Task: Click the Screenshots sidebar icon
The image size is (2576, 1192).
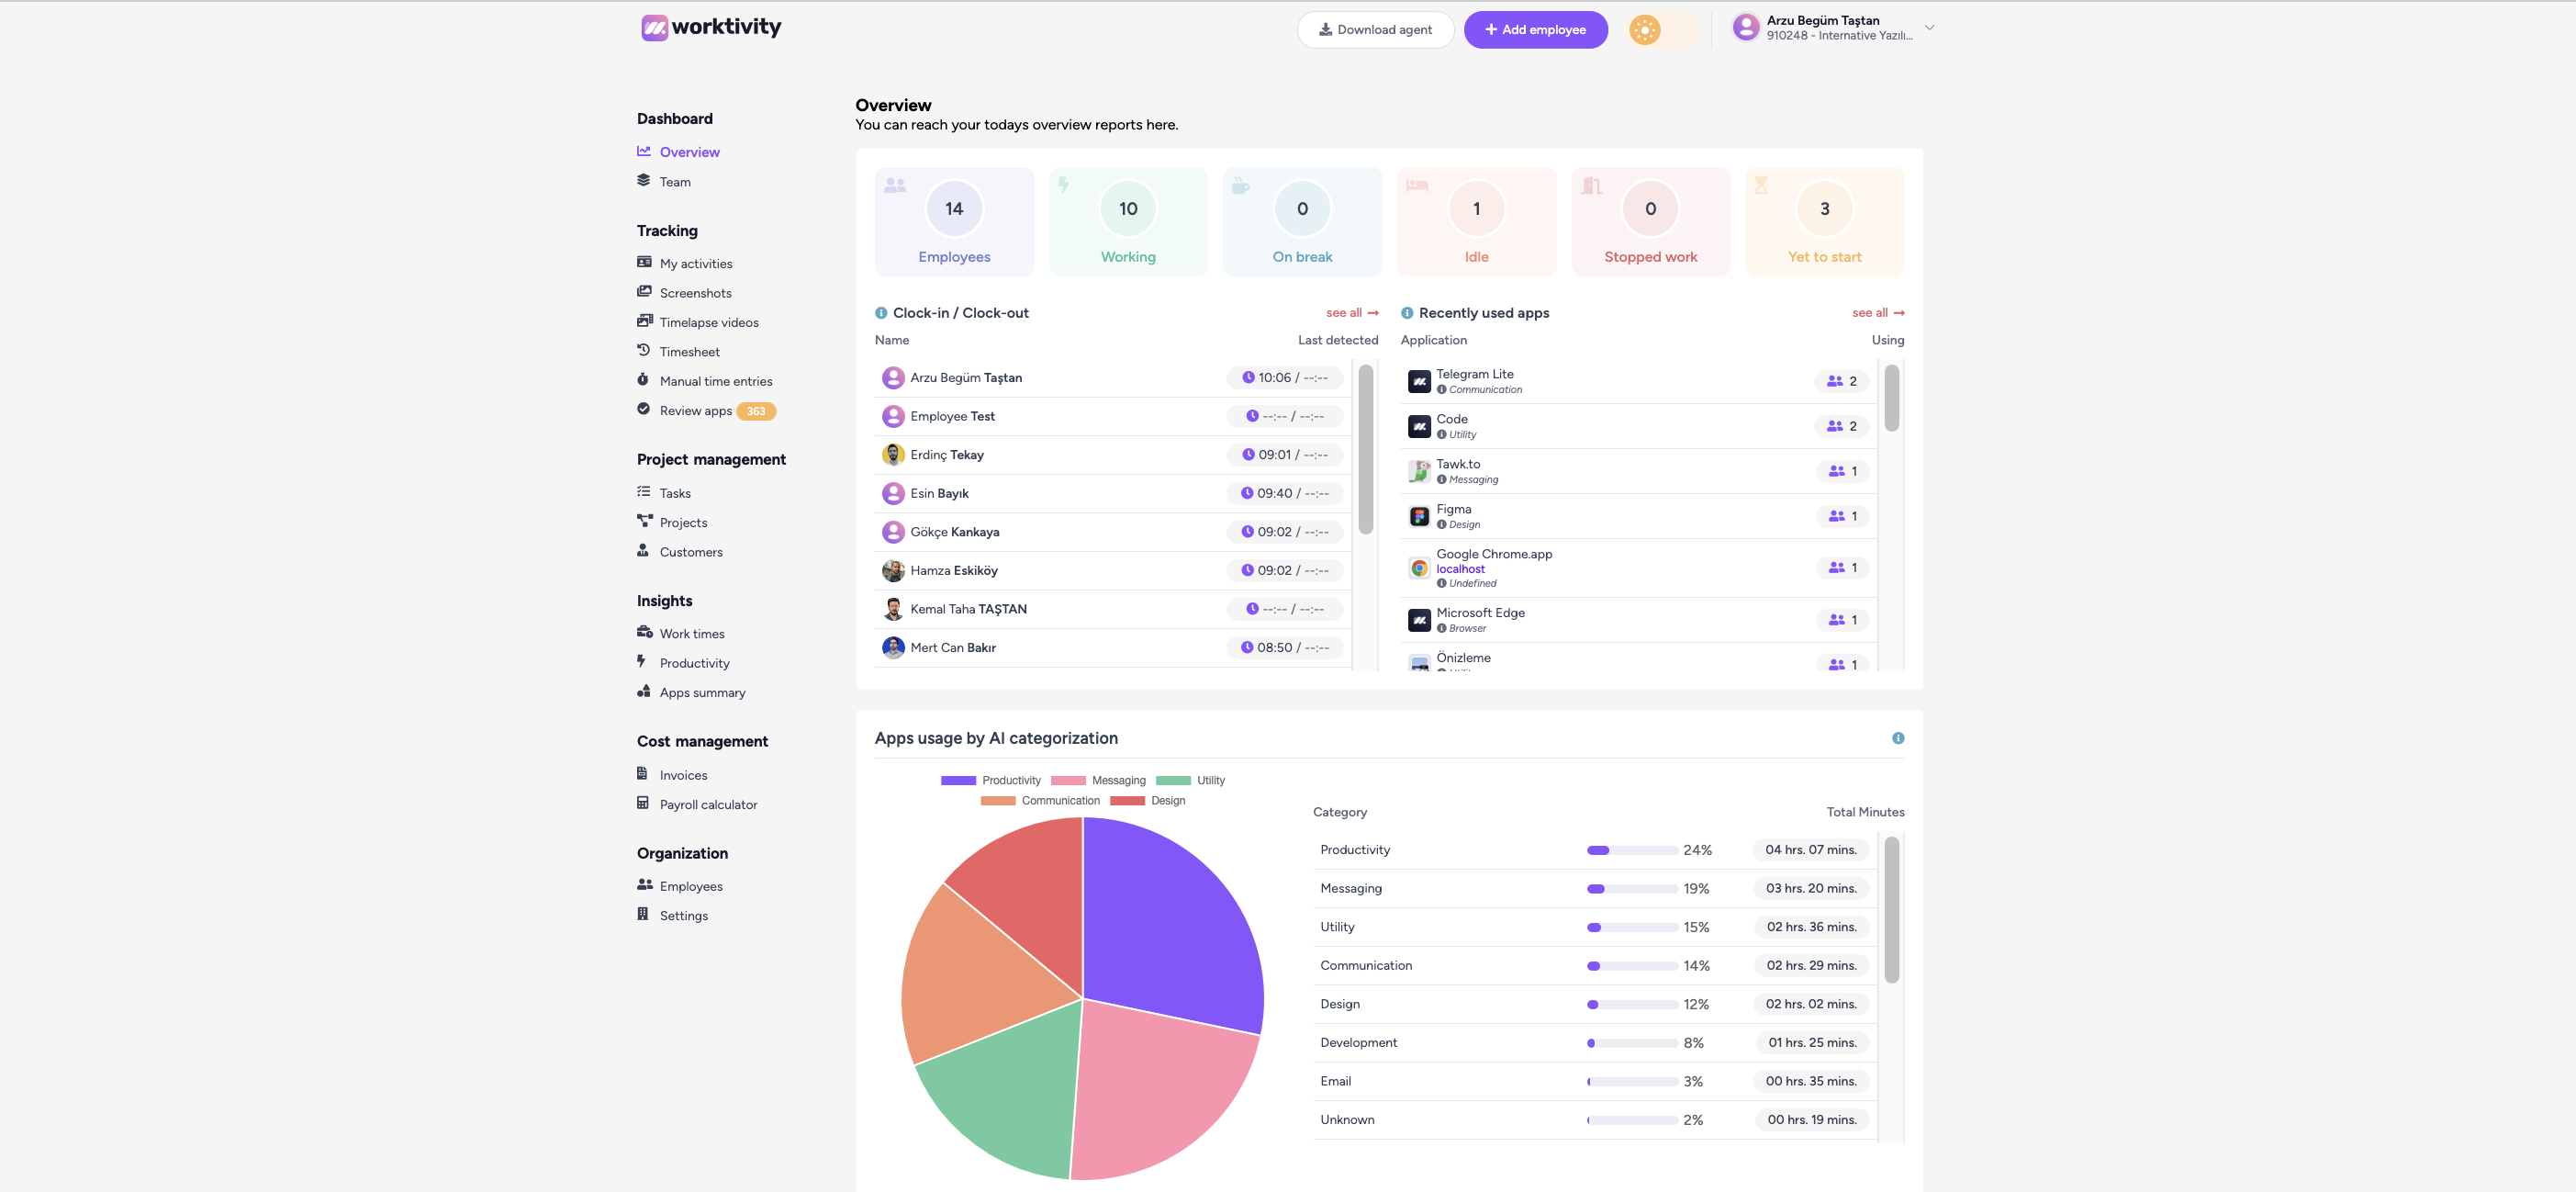Action: pyautogui.click(x=644, y=292)
